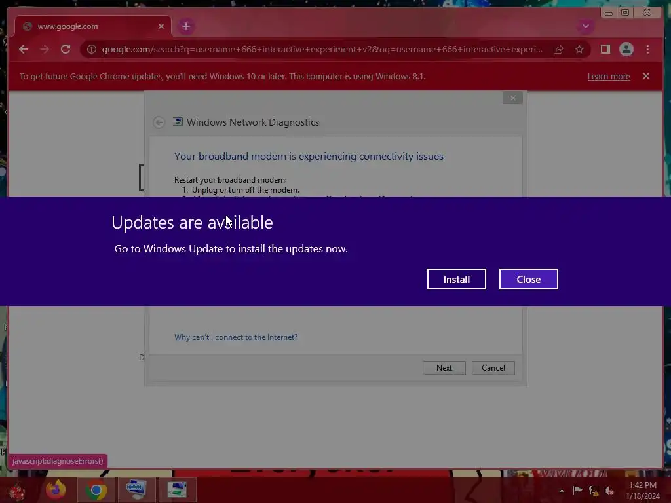Viewport: 671px width, 503px height.
Task: Open the Network Diagnostics taskbar item
Action: (x=177, y=490)
